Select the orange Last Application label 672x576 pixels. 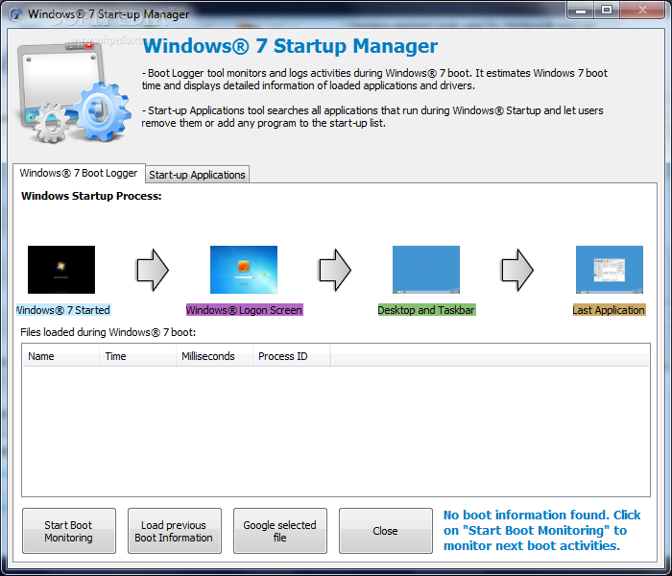click(609, 310)
